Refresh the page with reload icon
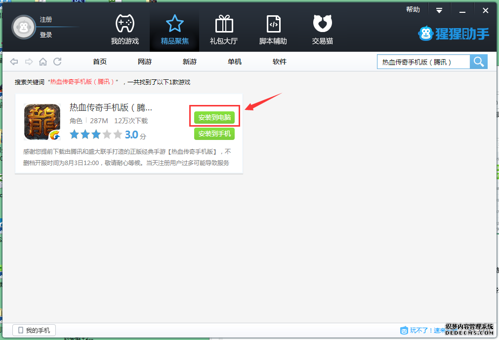 [57, 62]
